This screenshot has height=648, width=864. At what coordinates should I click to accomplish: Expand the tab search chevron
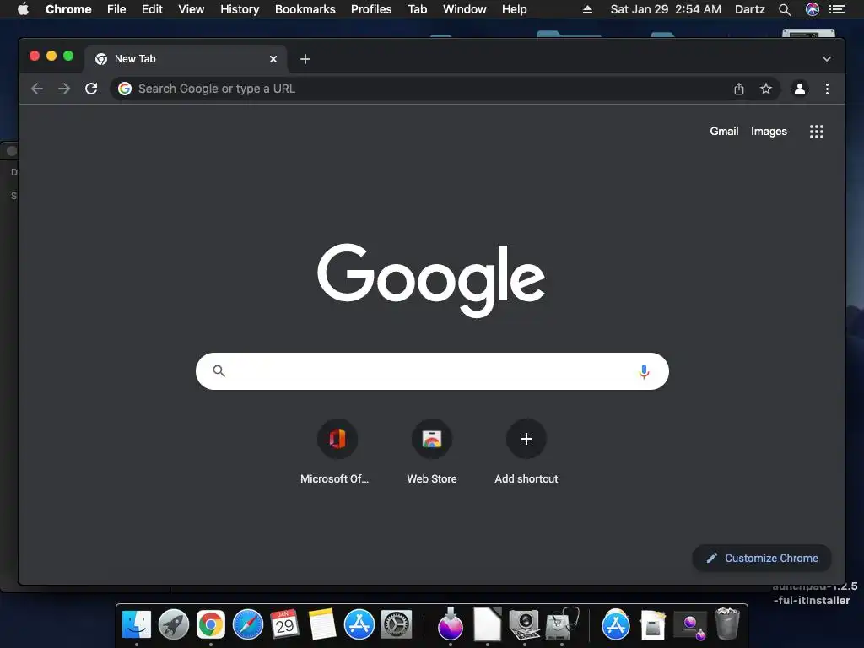[x=827, y=59]
